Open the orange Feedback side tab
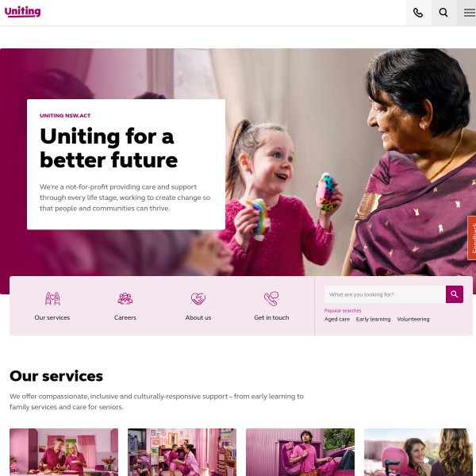Viewport: 476px width, 476px height. coord(472,238)
